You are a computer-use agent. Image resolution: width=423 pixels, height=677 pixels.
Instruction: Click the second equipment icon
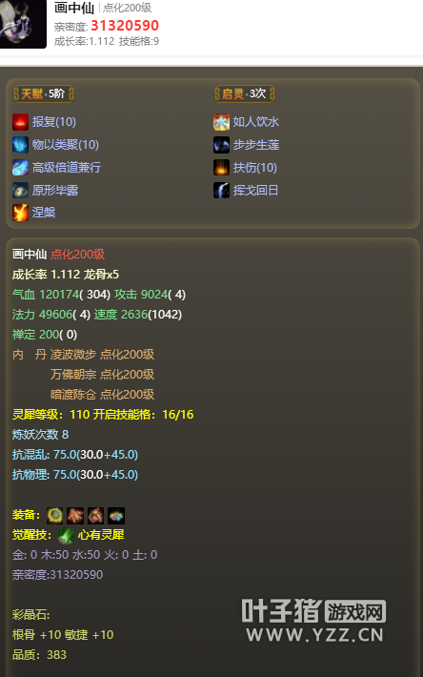click(x=75, y=516)
